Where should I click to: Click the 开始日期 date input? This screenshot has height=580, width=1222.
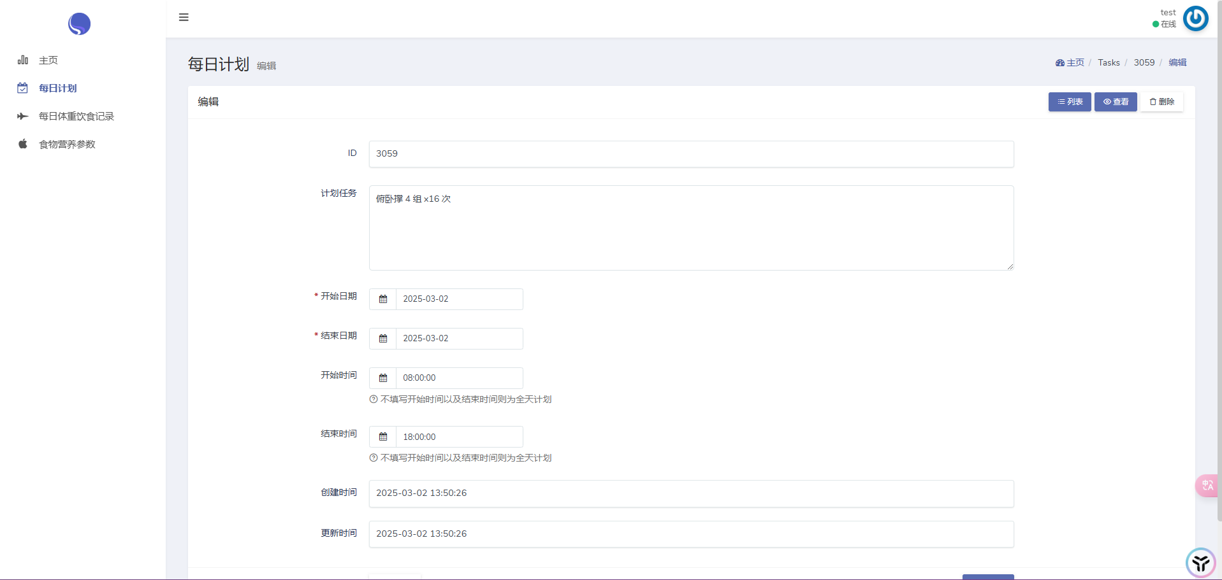click(x=459, y=299)
